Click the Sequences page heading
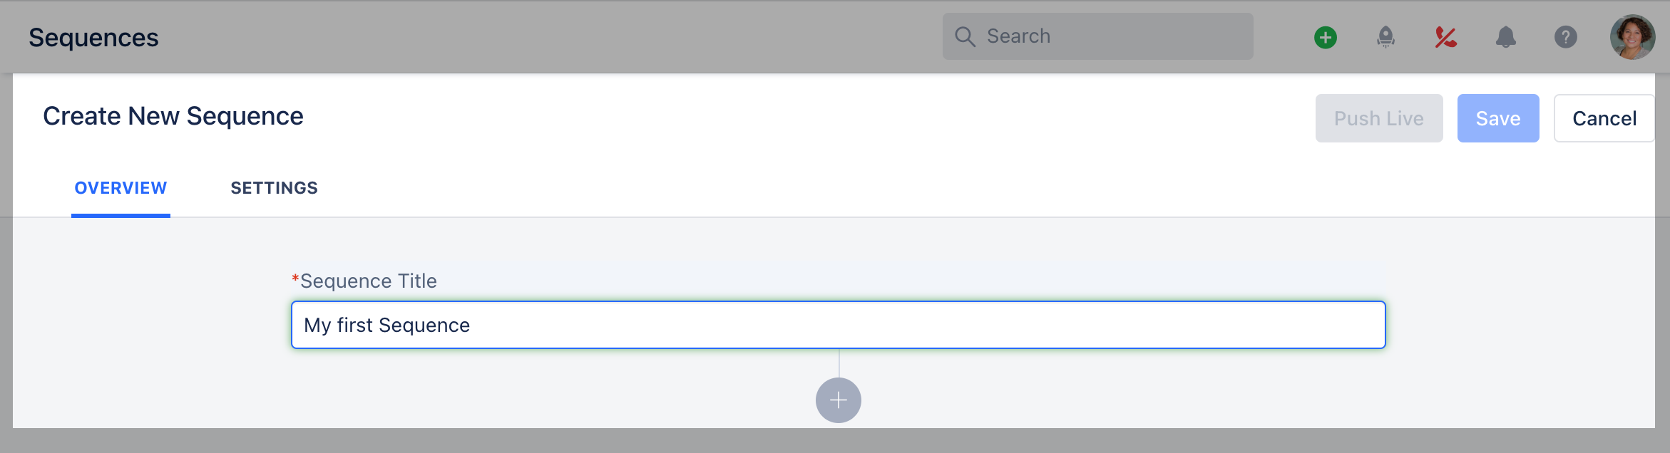1670x453 pixels. 93,38
